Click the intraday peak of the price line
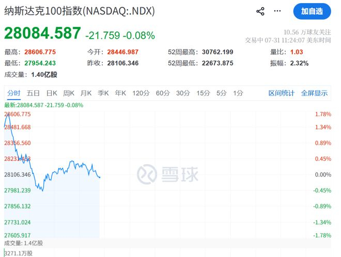Viewport: 341px width, 257px height. pyautogui.click(x=8, y=114)
